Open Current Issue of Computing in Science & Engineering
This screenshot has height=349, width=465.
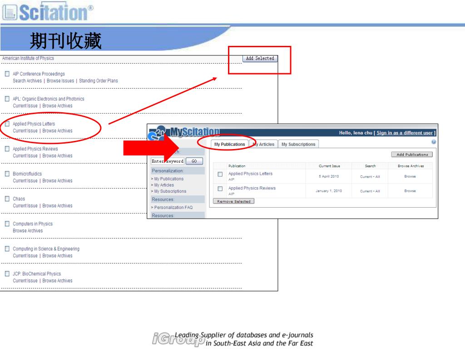pos(25,255)
